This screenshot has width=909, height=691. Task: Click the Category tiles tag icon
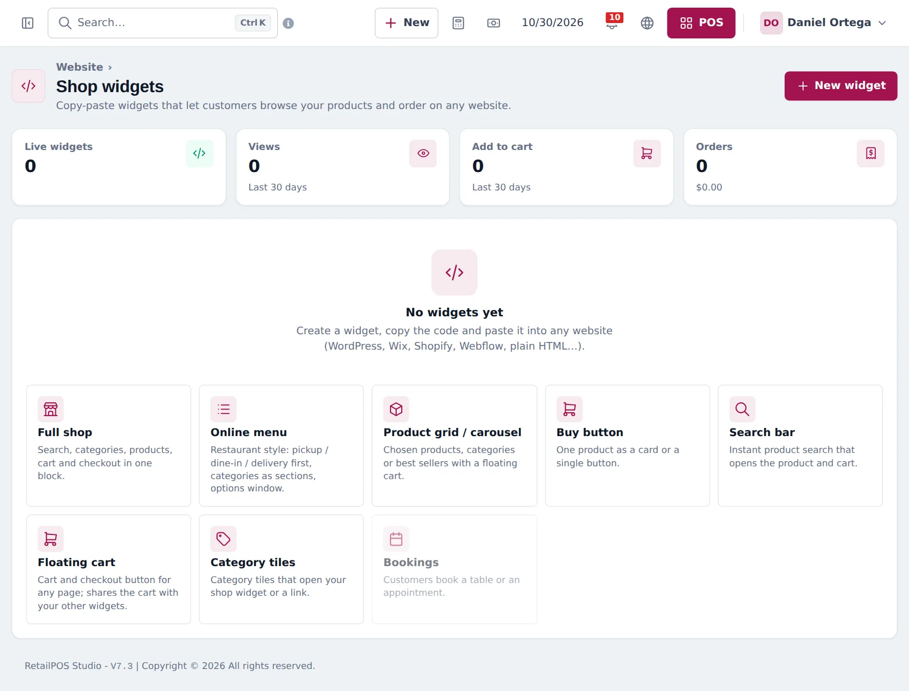[x=224, y=539]
